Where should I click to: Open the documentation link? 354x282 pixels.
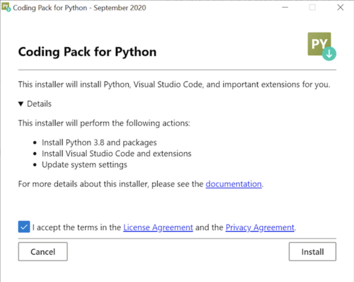[234, 184]
